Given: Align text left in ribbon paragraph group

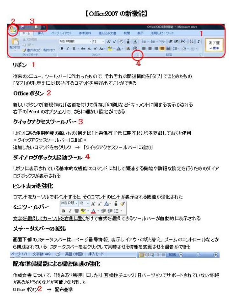Looking at the screenshot, I should [x=144, y=48].
